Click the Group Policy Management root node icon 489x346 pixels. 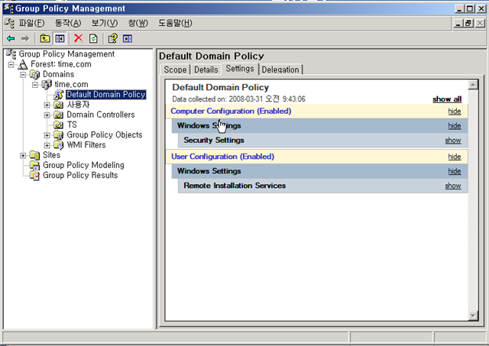[11, 54]
